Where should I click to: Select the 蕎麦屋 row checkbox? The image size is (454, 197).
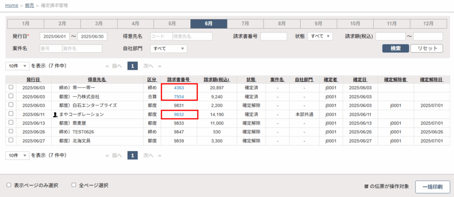(x=11, y=122)
